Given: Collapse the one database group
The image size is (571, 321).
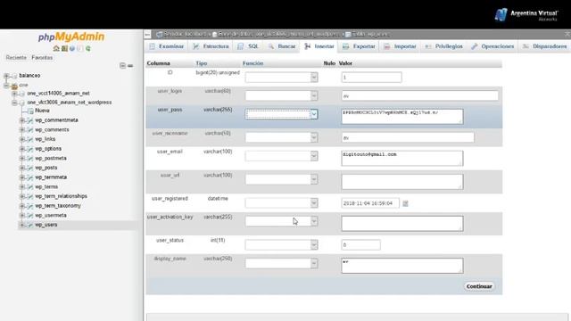Looking at the screenshot, I should coord(6,86).
